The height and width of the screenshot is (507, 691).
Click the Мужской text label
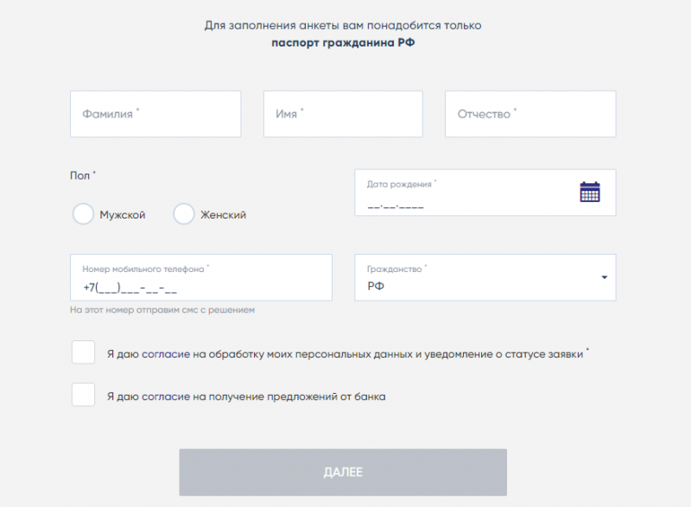(x=123, y=215)
